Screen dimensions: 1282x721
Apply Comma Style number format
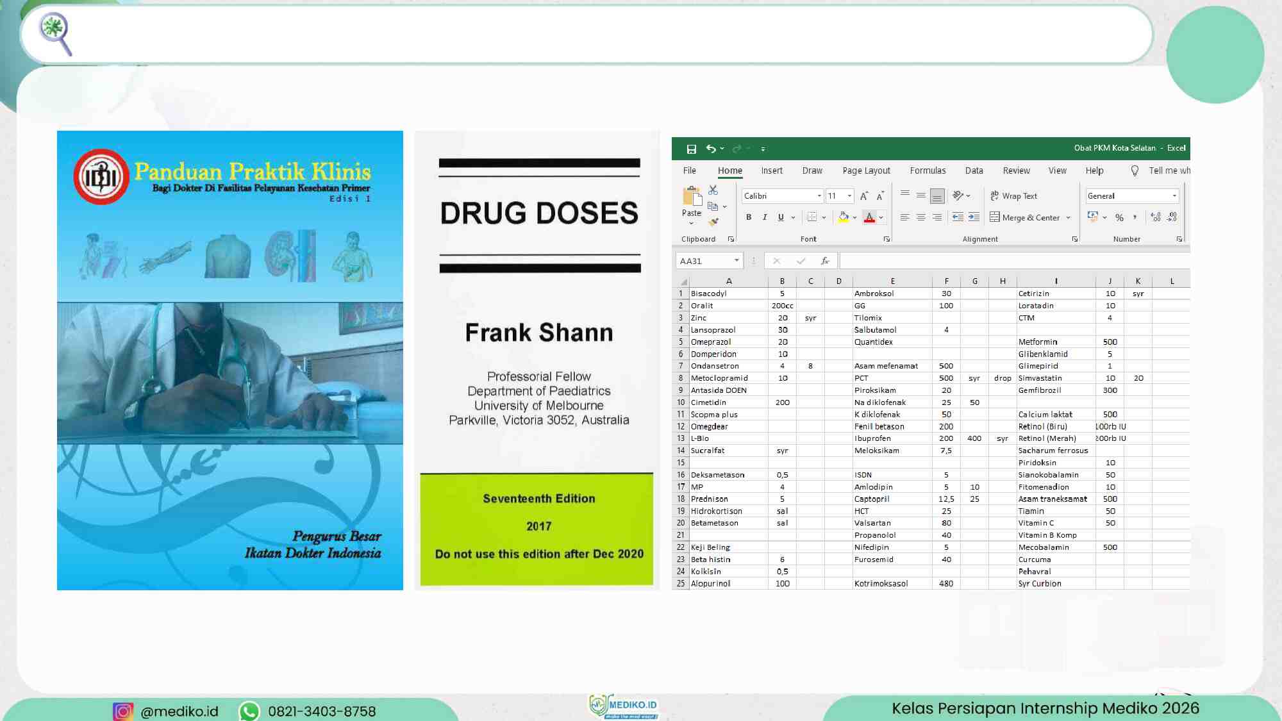tap(1135, 217)
